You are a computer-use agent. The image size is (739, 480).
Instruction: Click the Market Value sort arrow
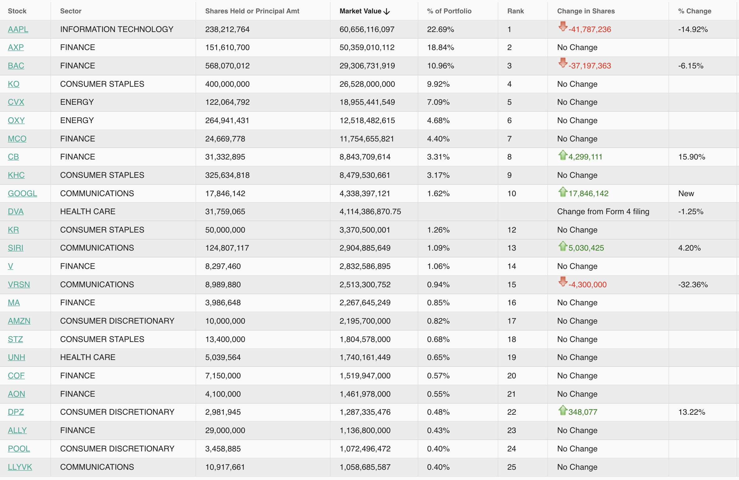387,12
